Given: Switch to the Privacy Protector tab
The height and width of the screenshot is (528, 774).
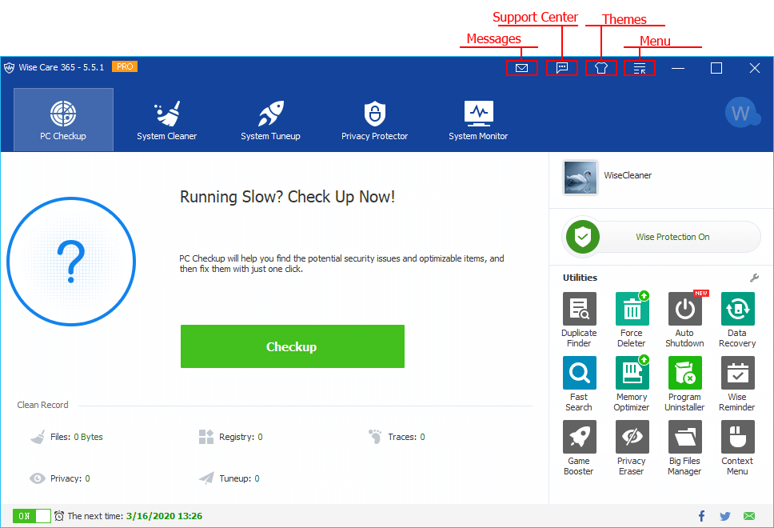Looking at the screenshot, I should pyautogui.click(x=374, y=120).
